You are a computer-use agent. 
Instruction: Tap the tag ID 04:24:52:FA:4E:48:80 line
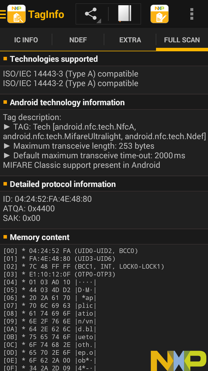pyautogui.click(x=47, y=199)
